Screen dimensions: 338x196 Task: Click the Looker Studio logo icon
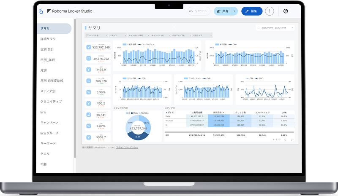pos(41,11)
